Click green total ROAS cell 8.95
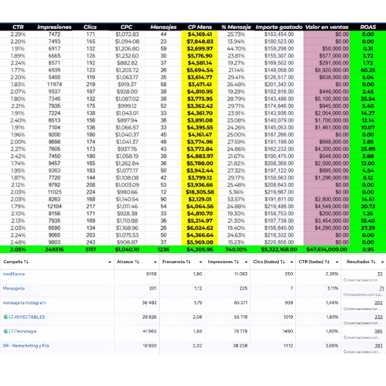The image size is (386, 386). coord(368,249)
